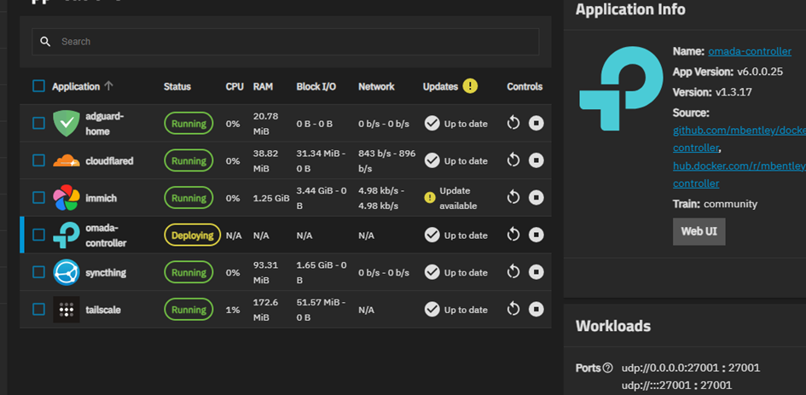Restart the syncthing app
The image size is (806, 395).
click(513, 272)
